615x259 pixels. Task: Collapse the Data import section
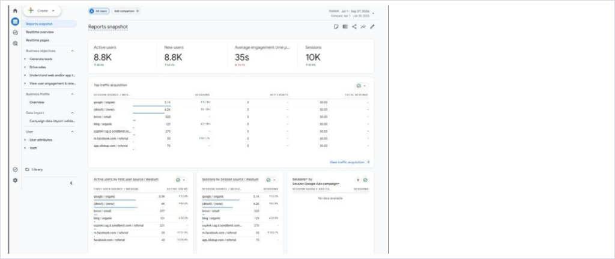72,112
